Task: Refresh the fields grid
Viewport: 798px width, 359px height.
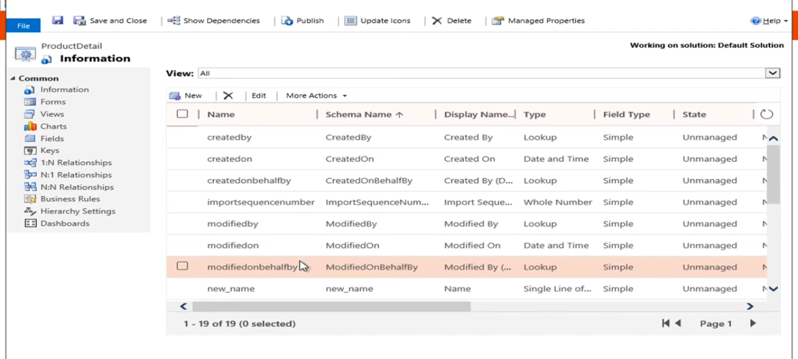Action: (766, 114)
